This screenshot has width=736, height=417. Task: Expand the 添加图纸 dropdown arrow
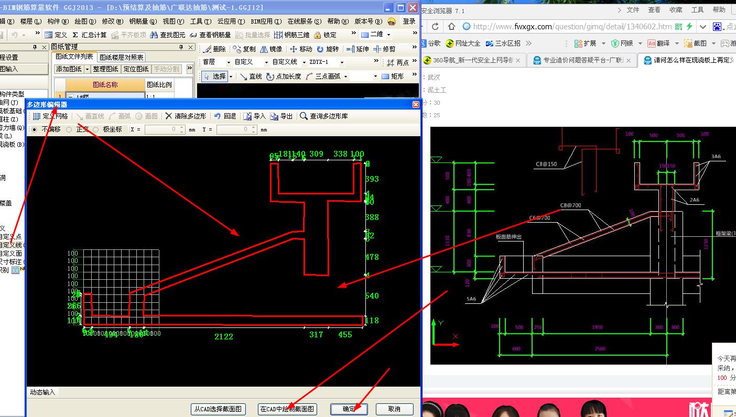click(x=88, y=69)
